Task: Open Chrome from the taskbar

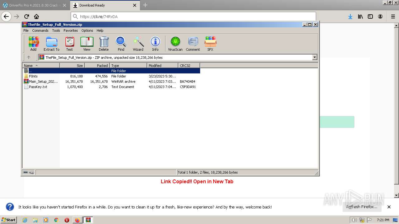Action: click(56, 220)
